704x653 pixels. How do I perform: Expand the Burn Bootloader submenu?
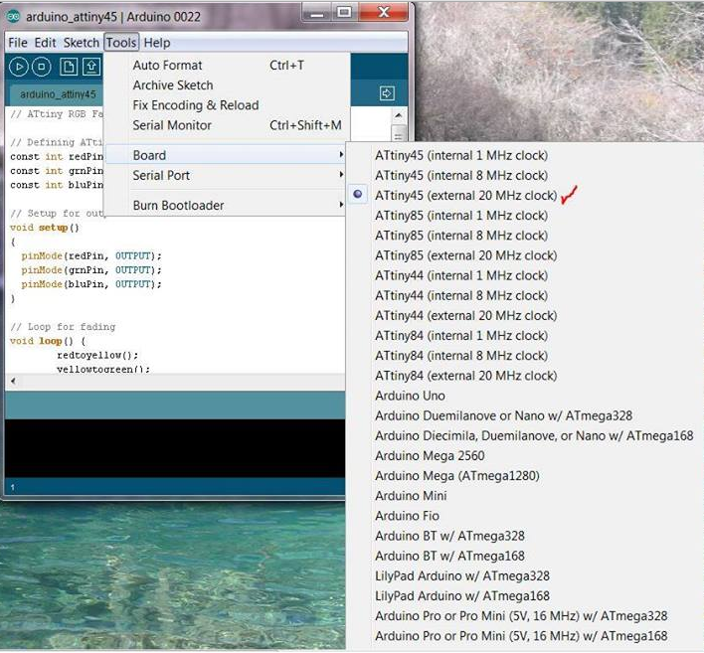(x=227, y=205)
